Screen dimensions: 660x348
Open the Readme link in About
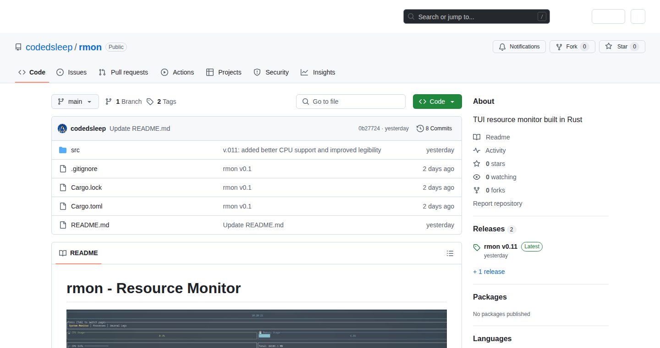click(x=491, y=137)
